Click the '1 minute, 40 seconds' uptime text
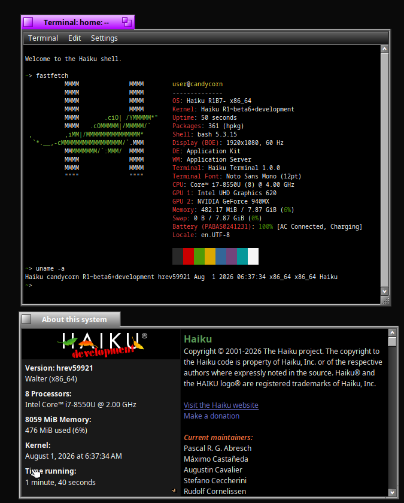Viewport: 404px width, 503px height. (x=60, y=483)
